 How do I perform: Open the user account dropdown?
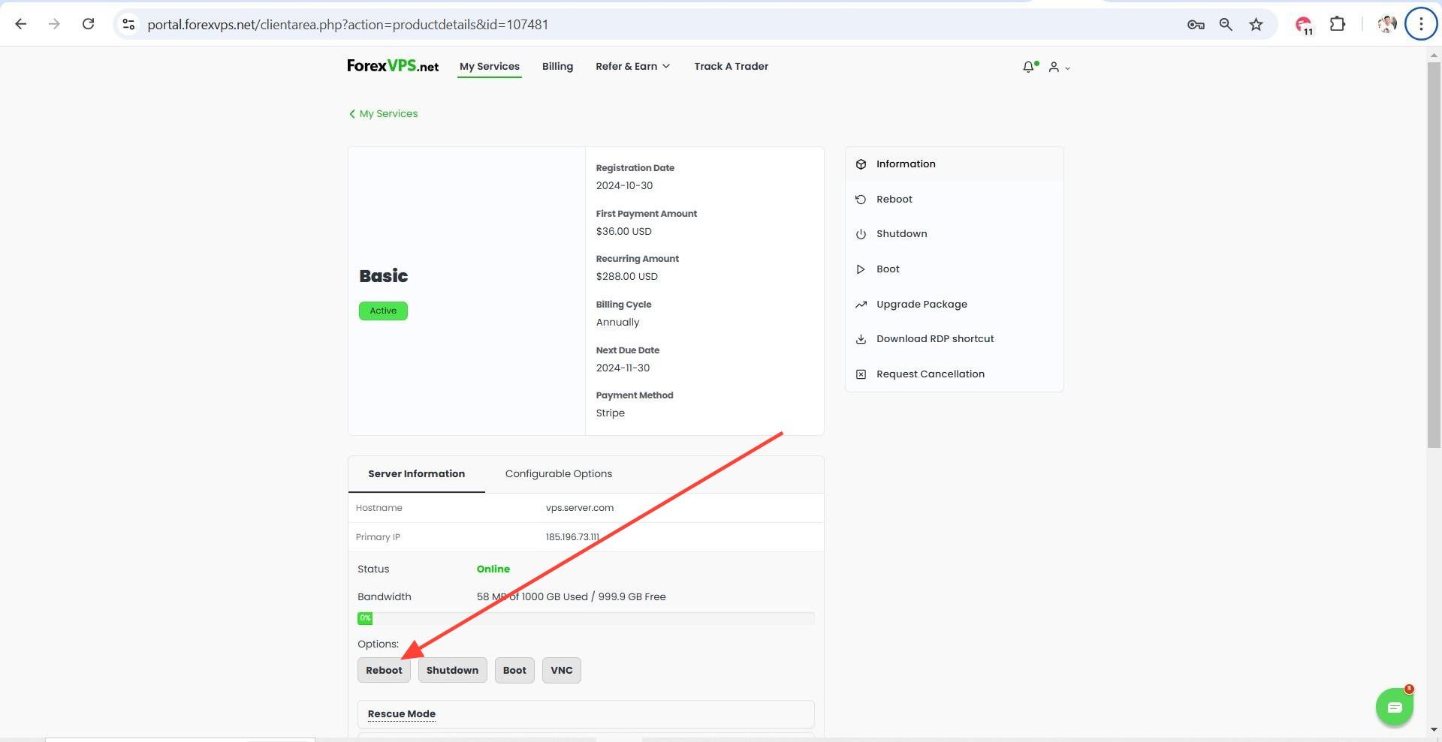[1059, 68]
